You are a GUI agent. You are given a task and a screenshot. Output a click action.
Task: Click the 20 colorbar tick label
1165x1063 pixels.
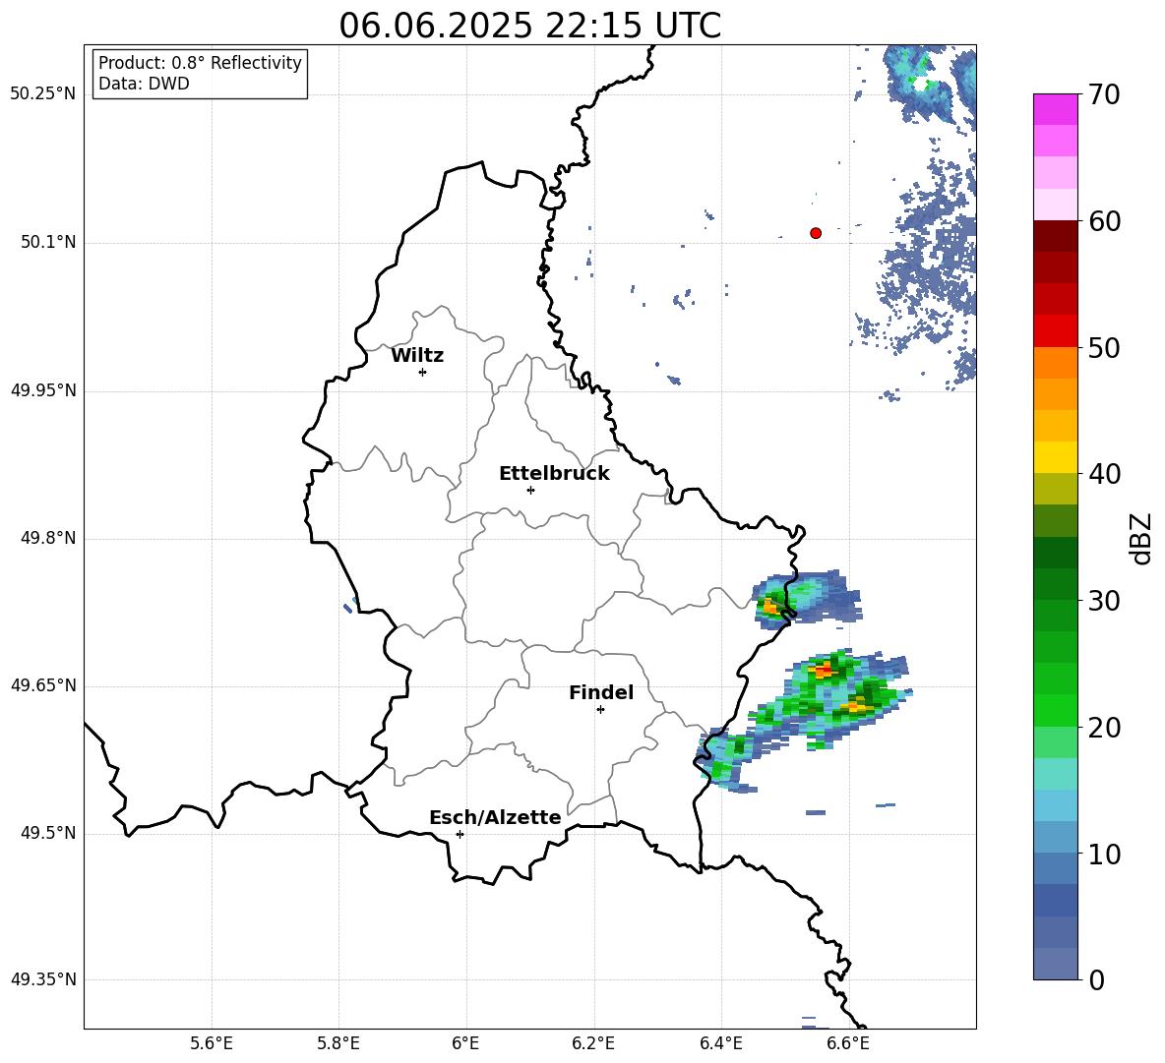coord(1104,727)
